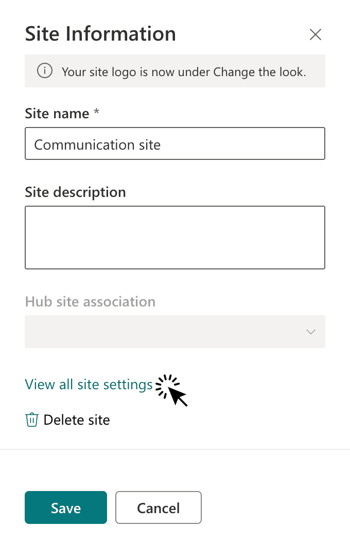Click the Hub site association chevron arrow
The image size is (350, 545).
(x=311, y=332)
